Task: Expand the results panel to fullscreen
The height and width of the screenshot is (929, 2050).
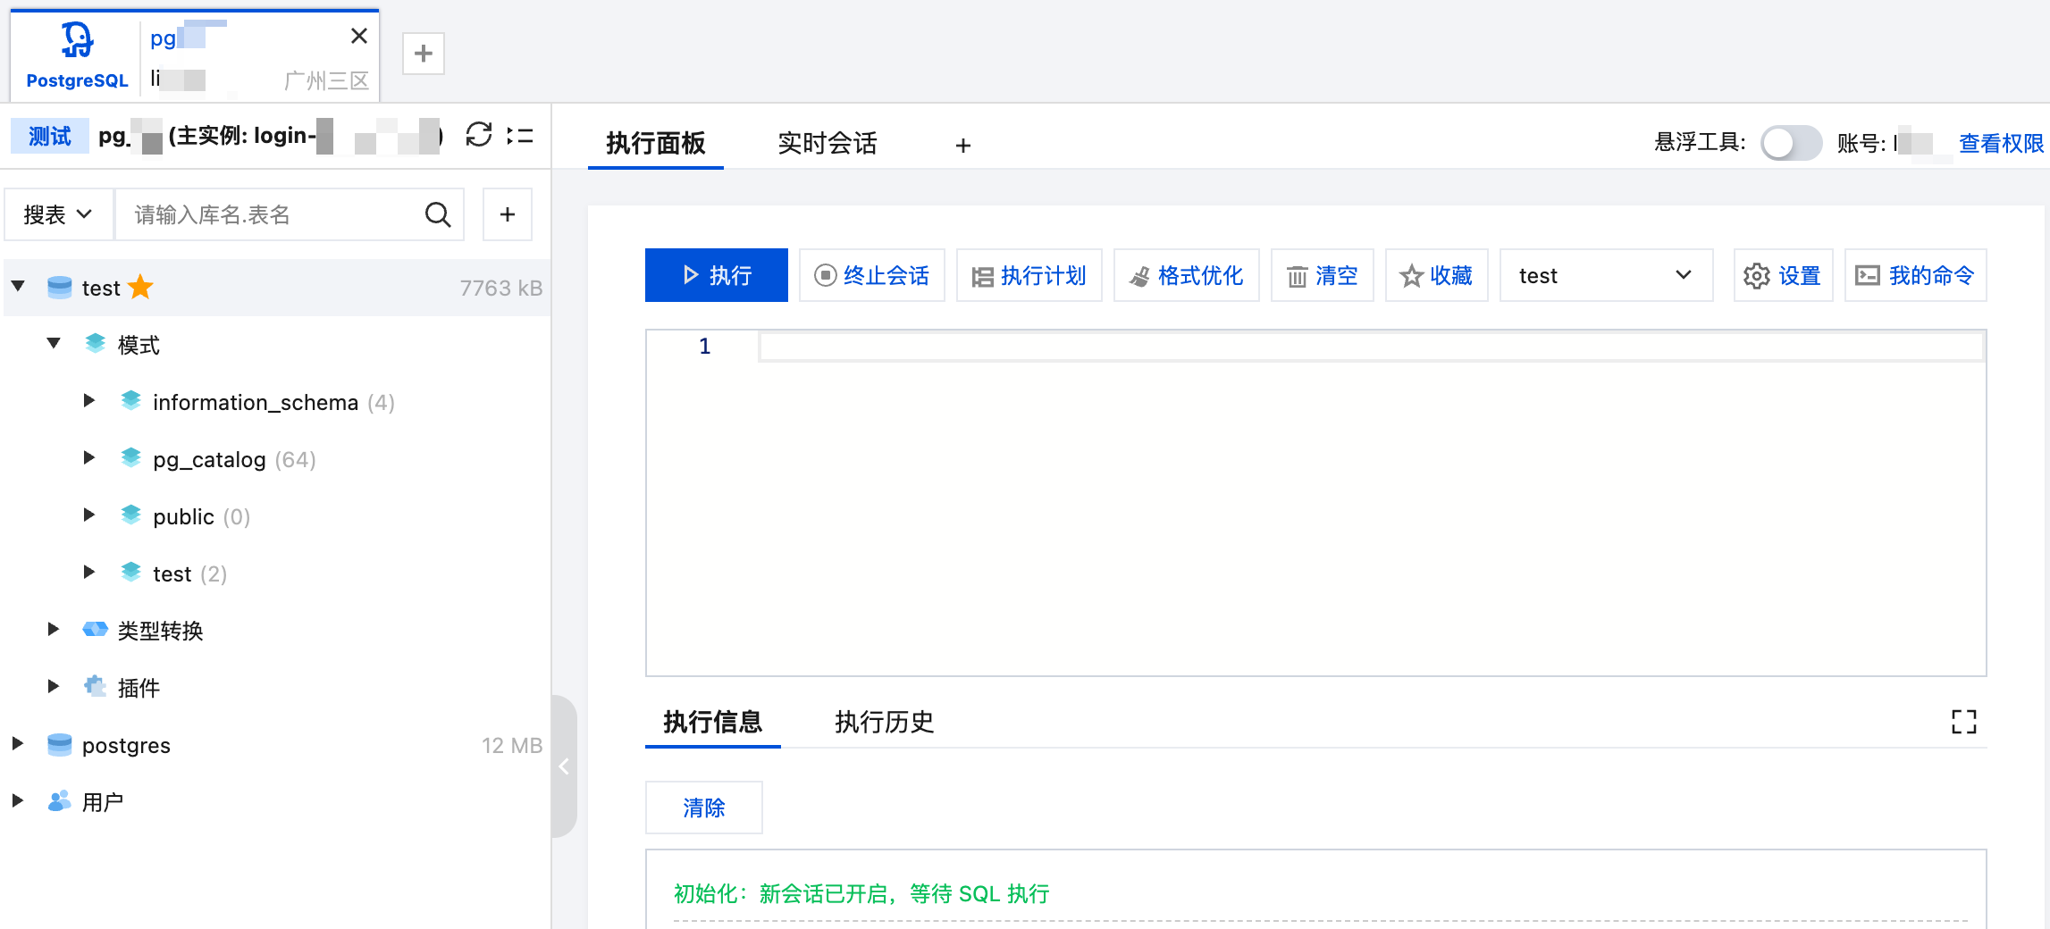Action: point(1963,722)
